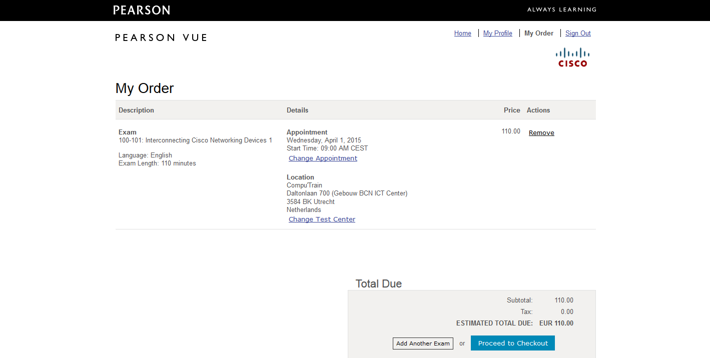Click the Pearson logo in header
The height and width of the screenshot is (358, 710).
(142, 10)
